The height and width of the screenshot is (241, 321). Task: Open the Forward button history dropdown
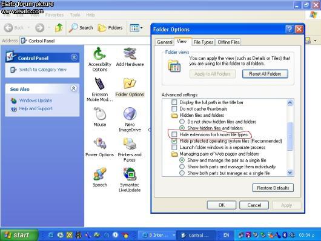48,28
